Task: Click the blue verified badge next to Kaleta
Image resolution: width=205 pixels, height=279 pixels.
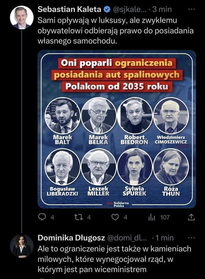Action: click(107, 9)
